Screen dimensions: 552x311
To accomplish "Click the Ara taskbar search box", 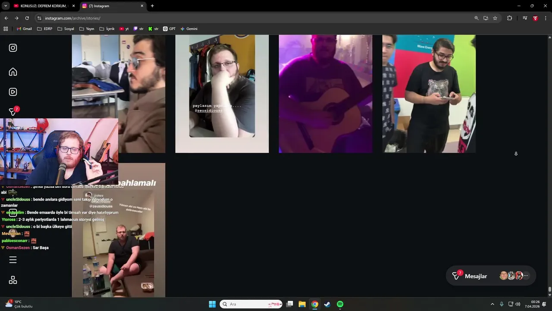I will (251, 304).
